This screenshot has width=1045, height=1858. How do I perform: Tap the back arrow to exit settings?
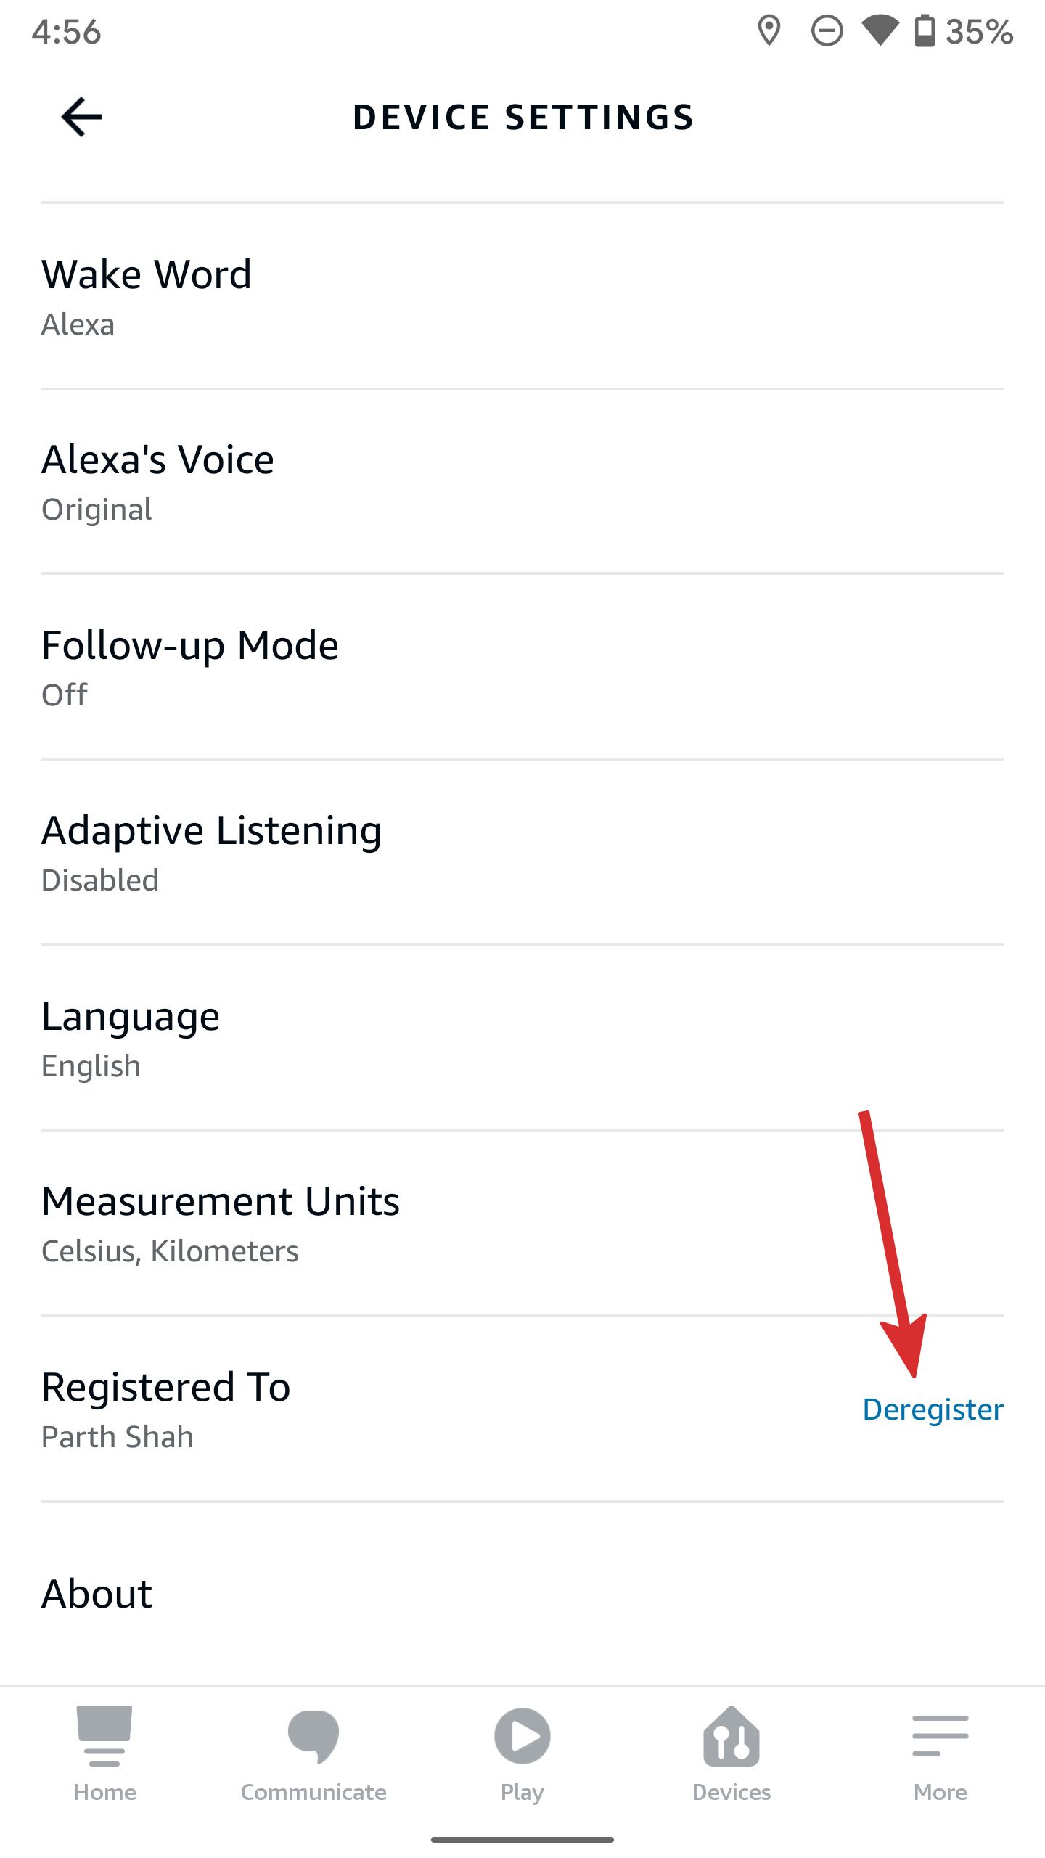click(81, 116)
